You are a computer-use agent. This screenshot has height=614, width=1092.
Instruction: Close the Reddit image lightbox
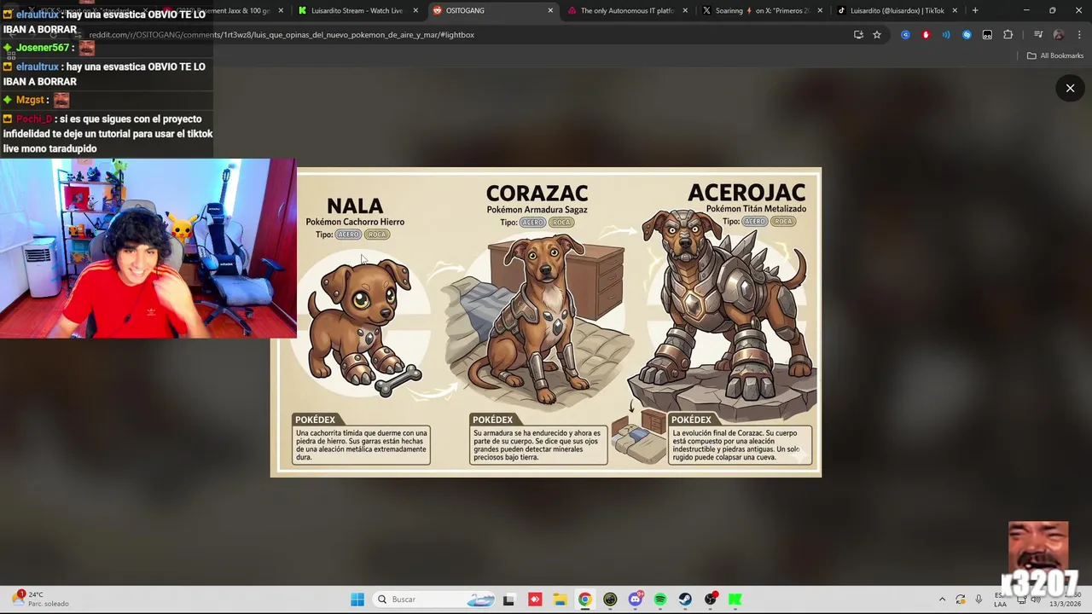(1070, 88)
